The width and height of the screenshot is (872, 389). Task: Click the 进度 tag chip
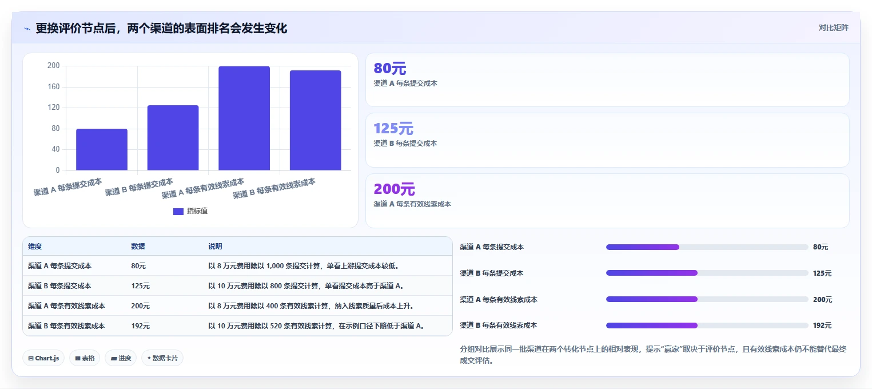(x=121, y=358)
